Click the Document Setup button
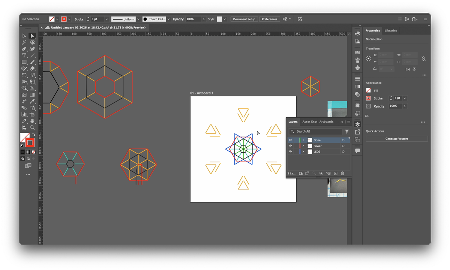 point(244,19)
